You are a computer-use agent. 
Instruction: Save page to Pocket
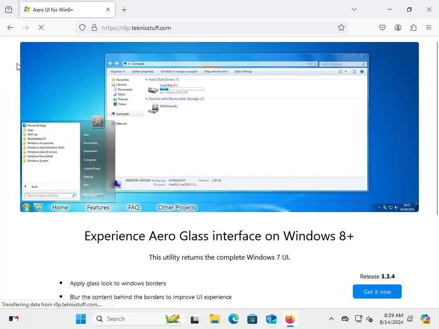coord(382,27)
